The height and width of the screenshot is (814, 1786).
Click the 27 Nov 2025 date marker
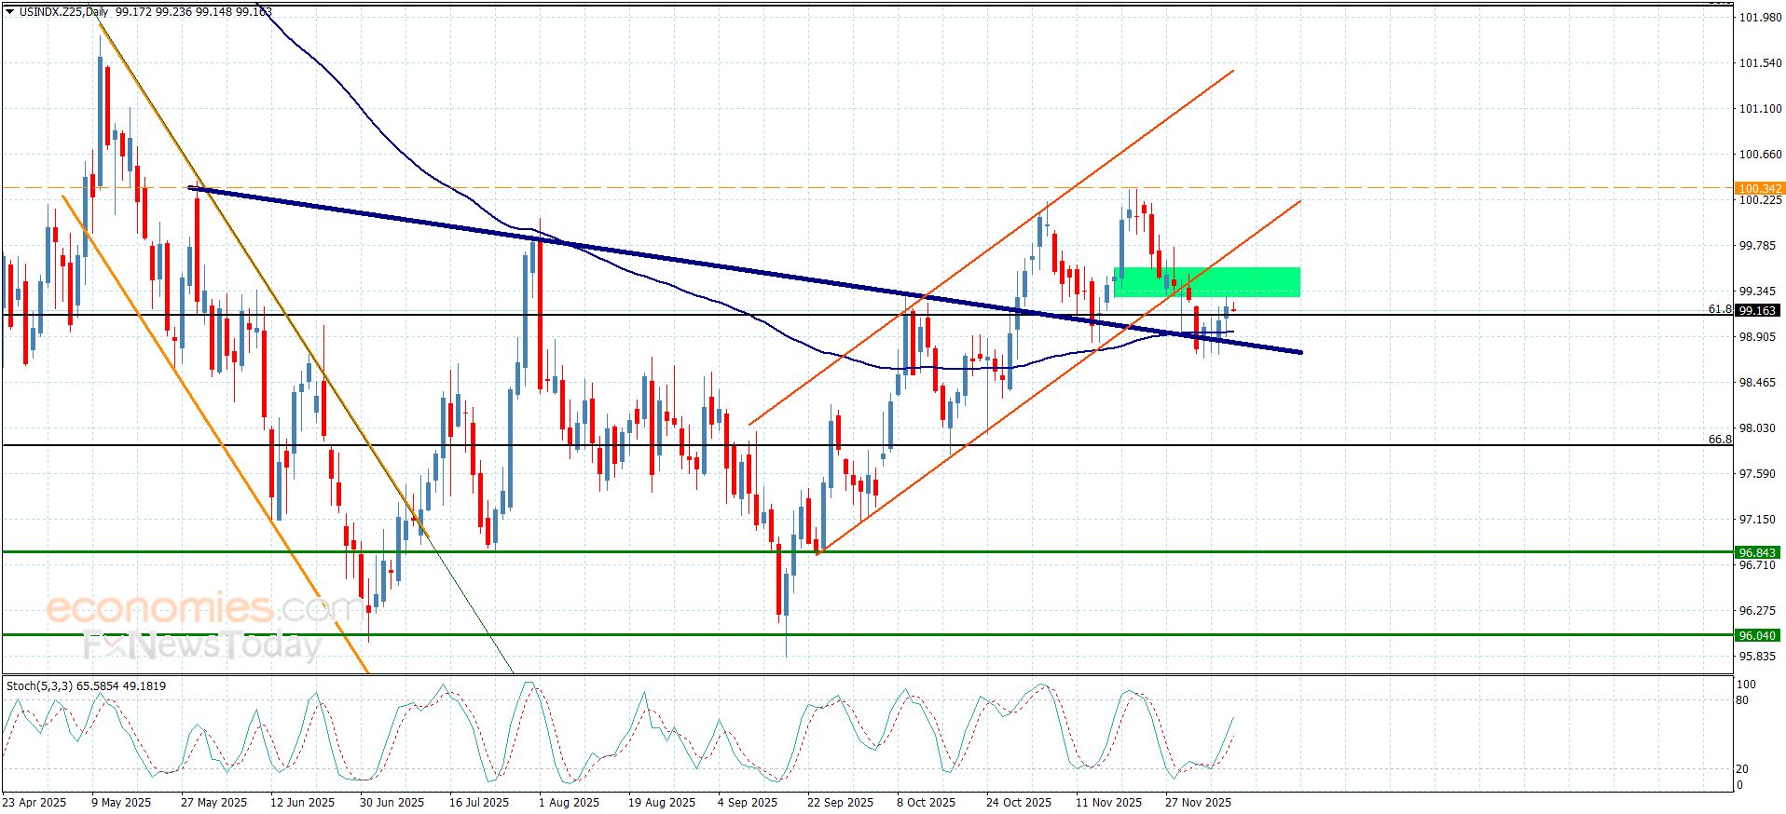pyautogui.click(x=1198, y=802)
